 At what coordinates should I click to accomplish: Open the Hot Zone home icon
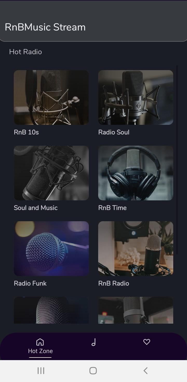point(40,342)
